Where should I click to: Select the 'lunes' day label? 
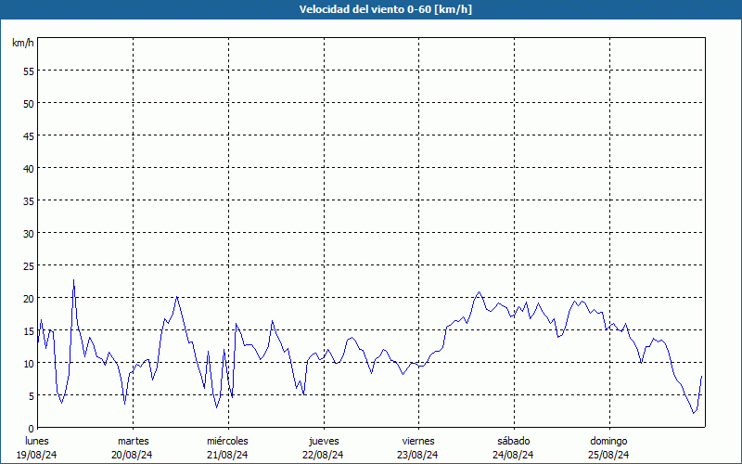[x=37, y=441]
